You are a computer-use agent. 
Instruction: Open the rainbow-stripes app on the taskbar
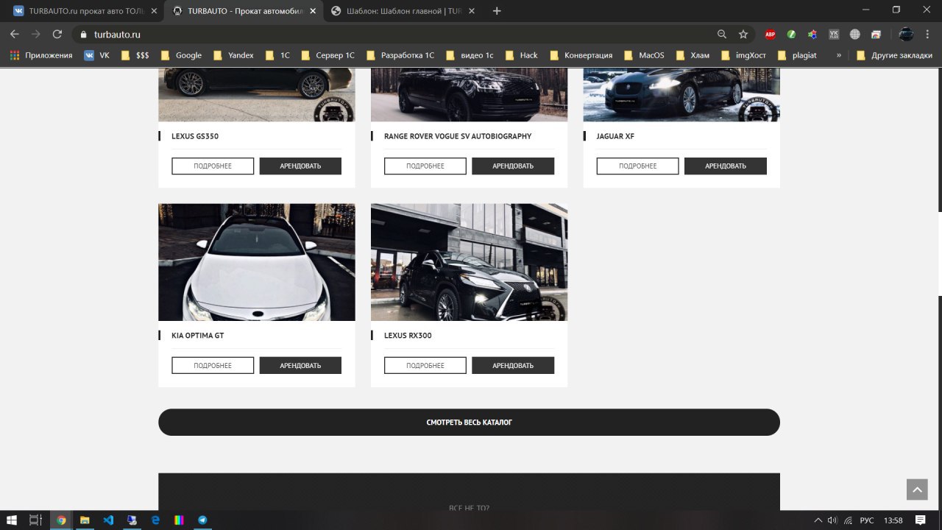[x=179, y=520]
